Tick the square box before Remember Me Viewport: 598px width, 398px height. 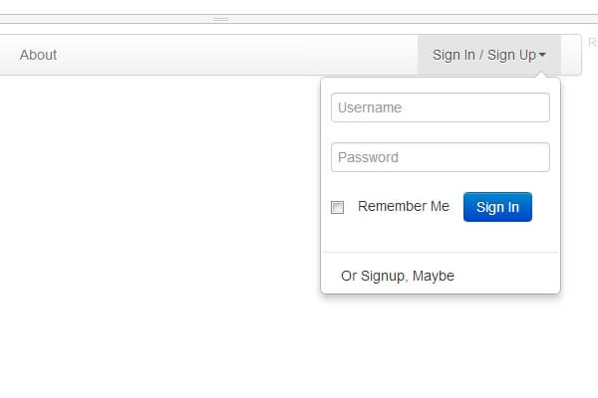[337, 207]
